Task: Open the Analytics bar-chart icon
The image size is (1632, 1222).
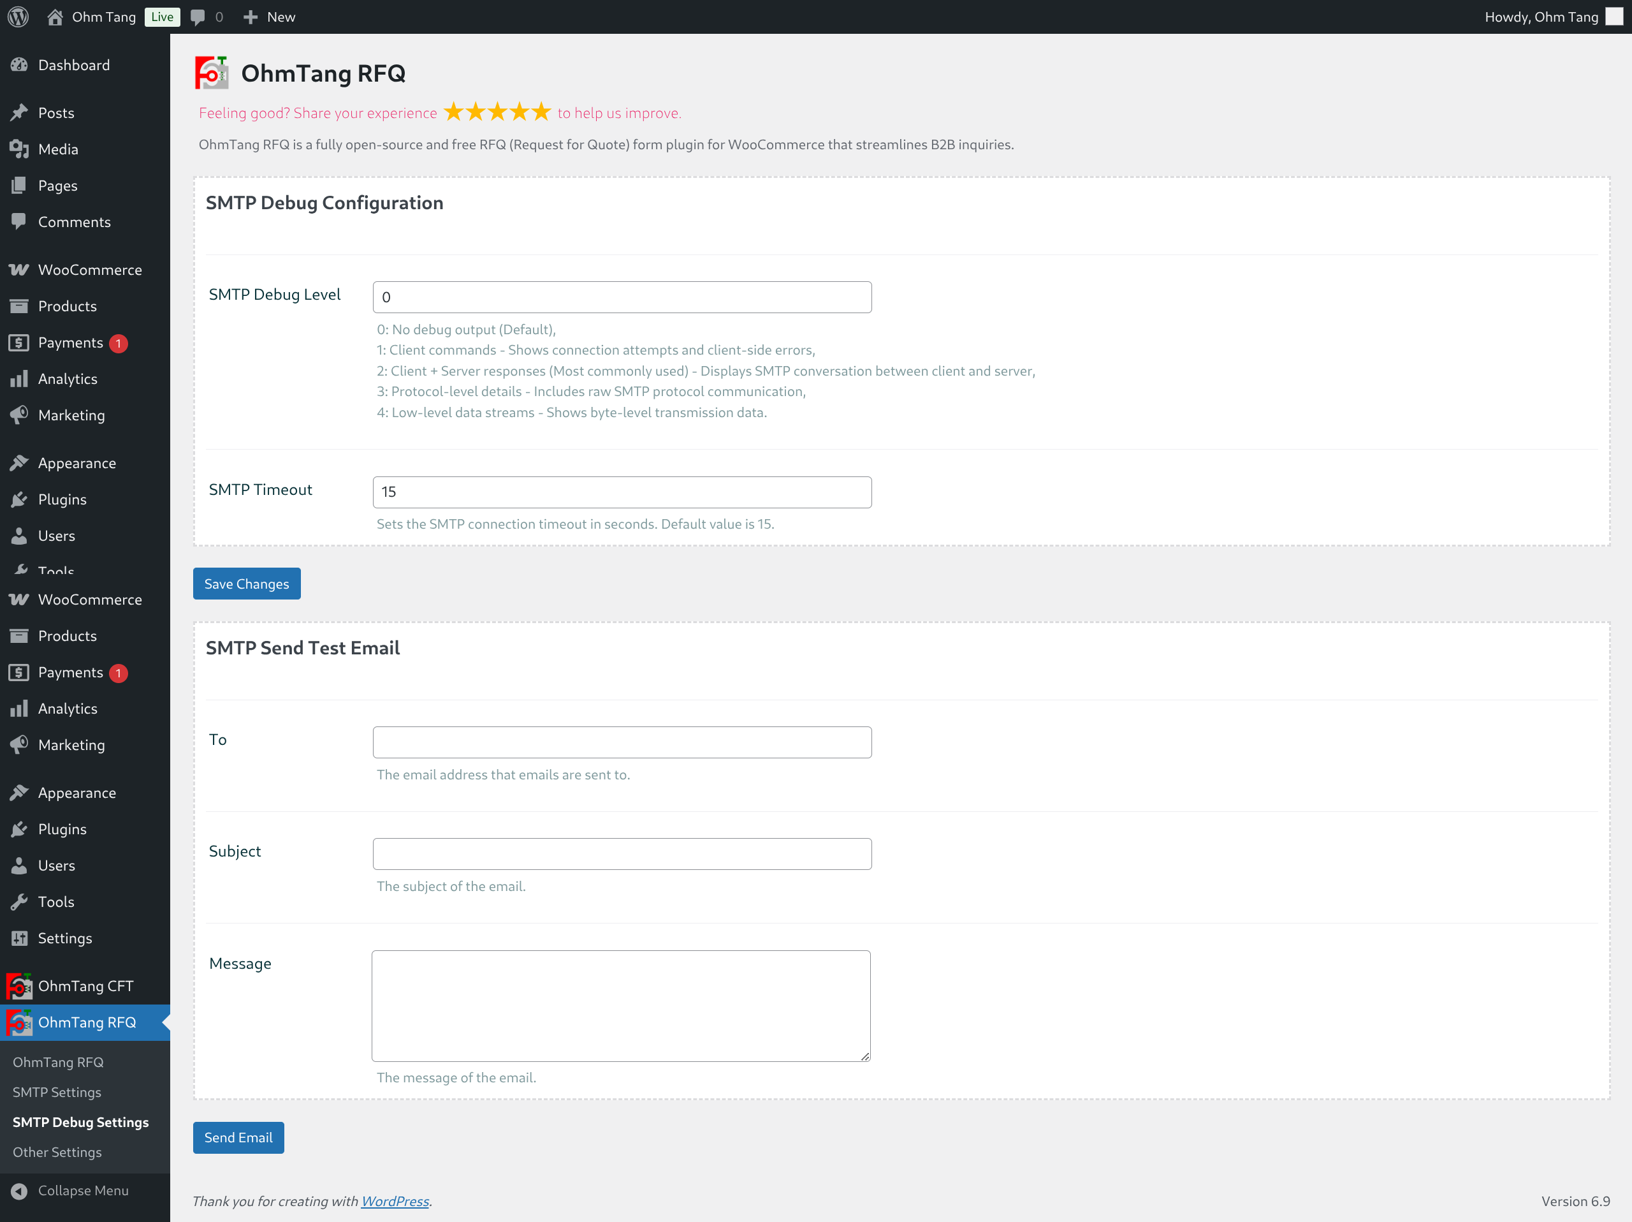Action: (x=20, y=379)
